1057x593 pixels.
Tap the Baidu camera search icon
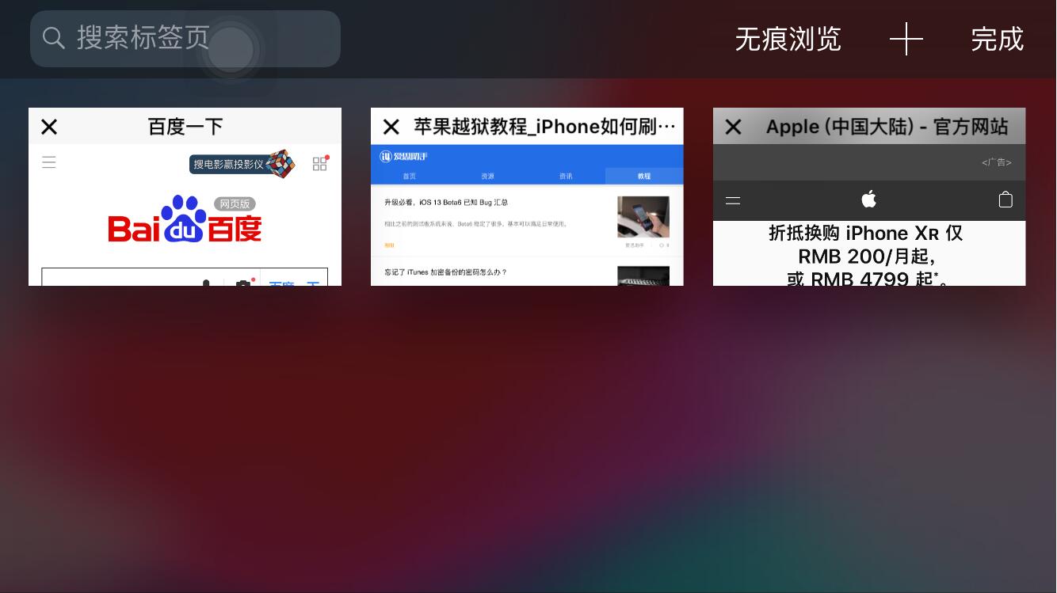coord(243,283)
